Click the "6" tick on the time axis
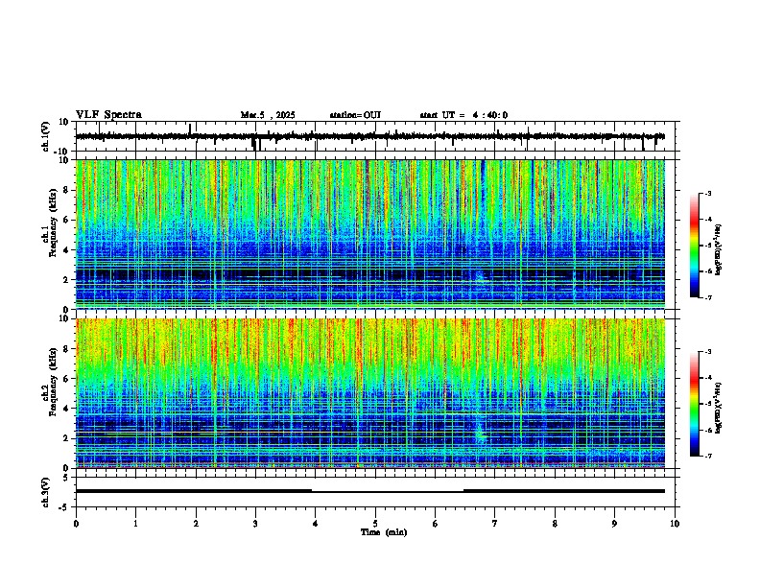This screenshot has height=587, width=760. [436, 524]
